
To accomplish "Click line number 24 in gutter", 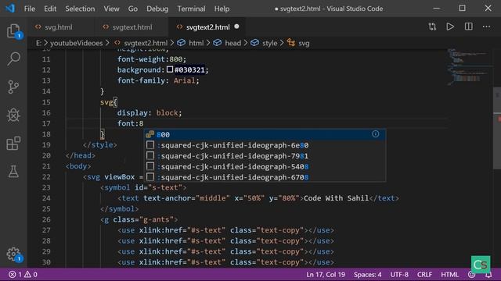I will tap(46, 198).
